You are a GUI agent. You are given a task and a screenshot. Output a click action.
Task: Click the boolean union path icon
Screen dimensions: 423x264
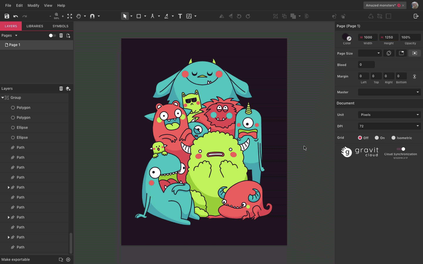pos(293,16)
